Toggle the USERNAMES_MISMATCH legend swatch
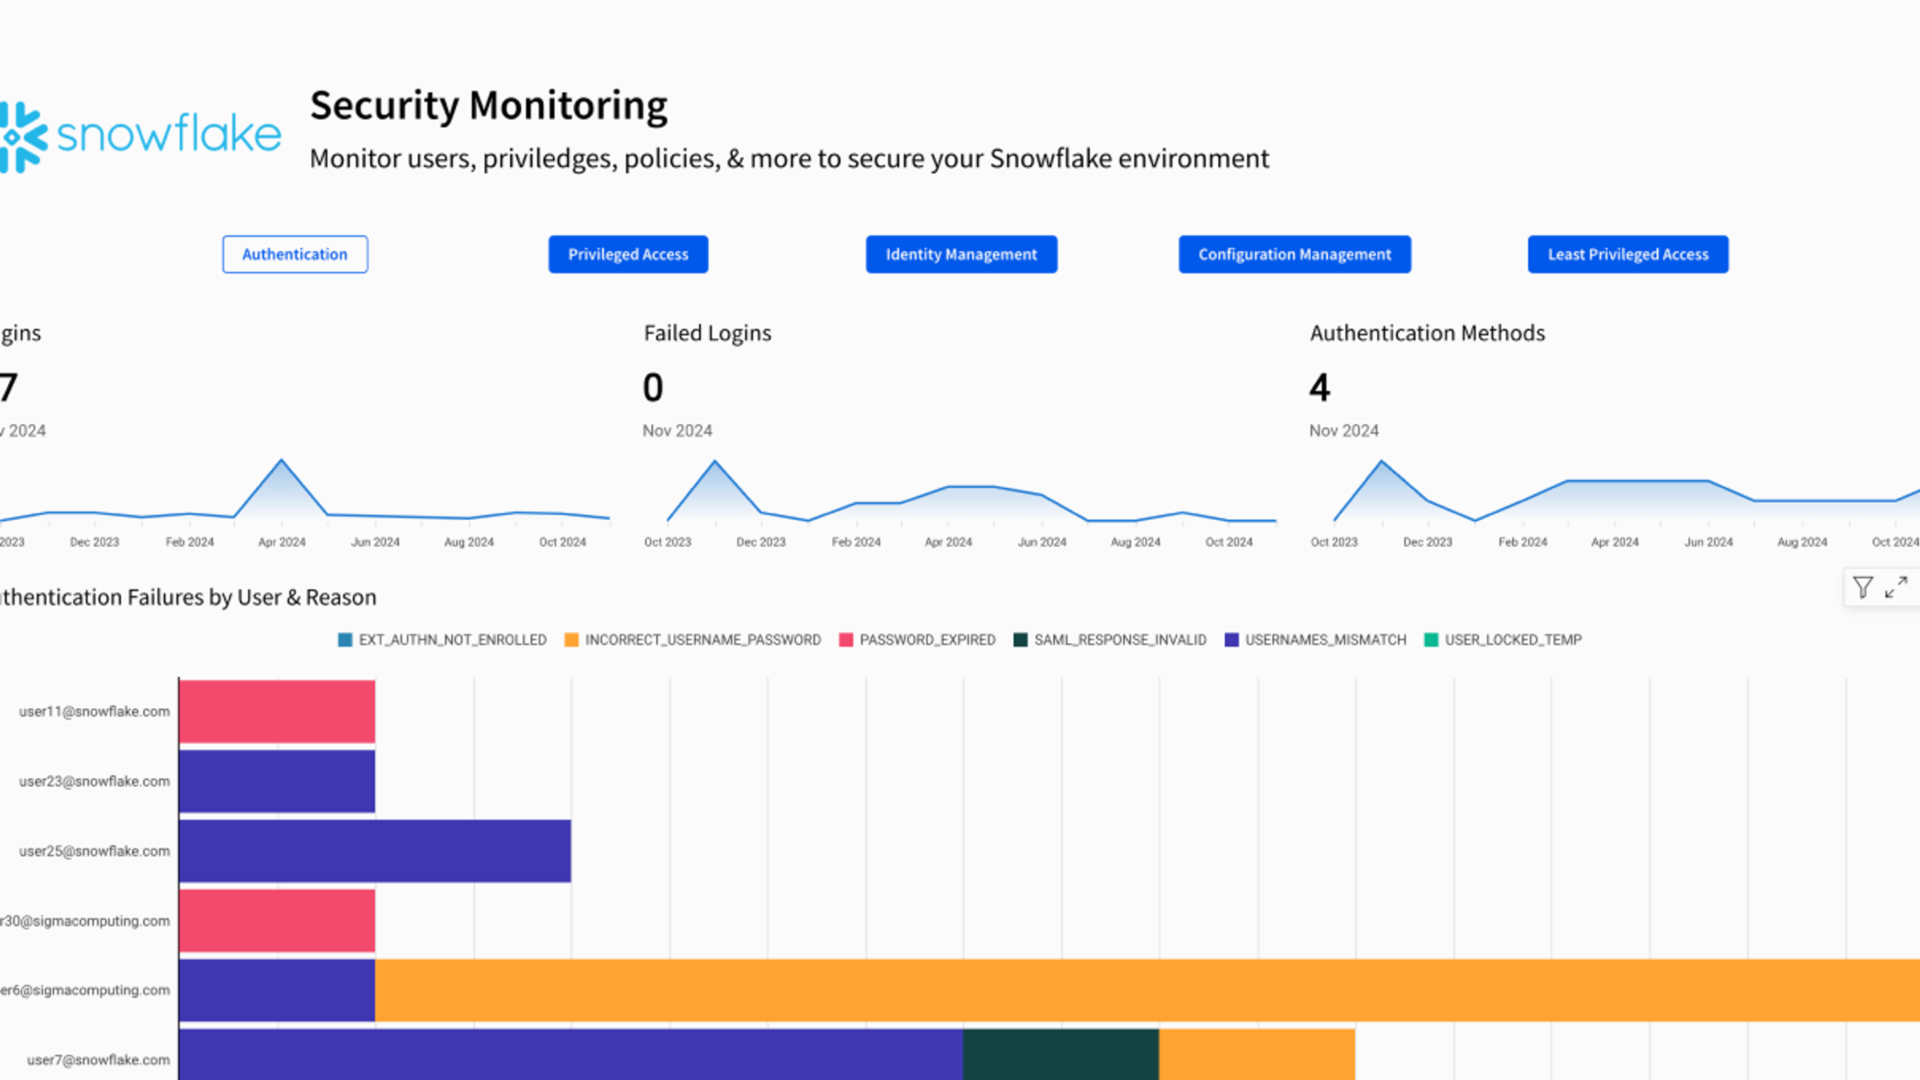The width and height of the screenshot is (1920, 1080). coord(1231,639)
